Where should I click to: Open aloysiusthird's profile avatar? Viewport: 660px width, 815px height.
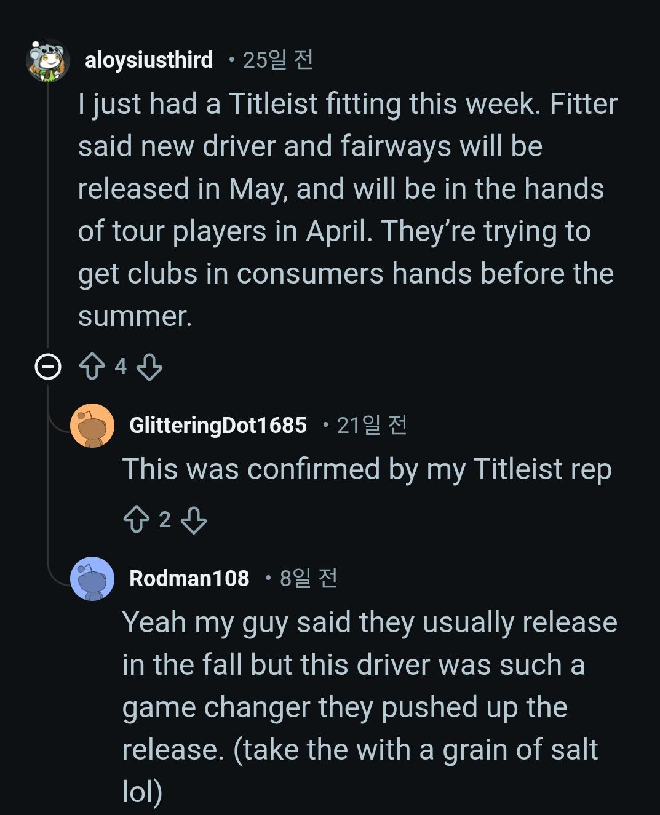point(48,60)
